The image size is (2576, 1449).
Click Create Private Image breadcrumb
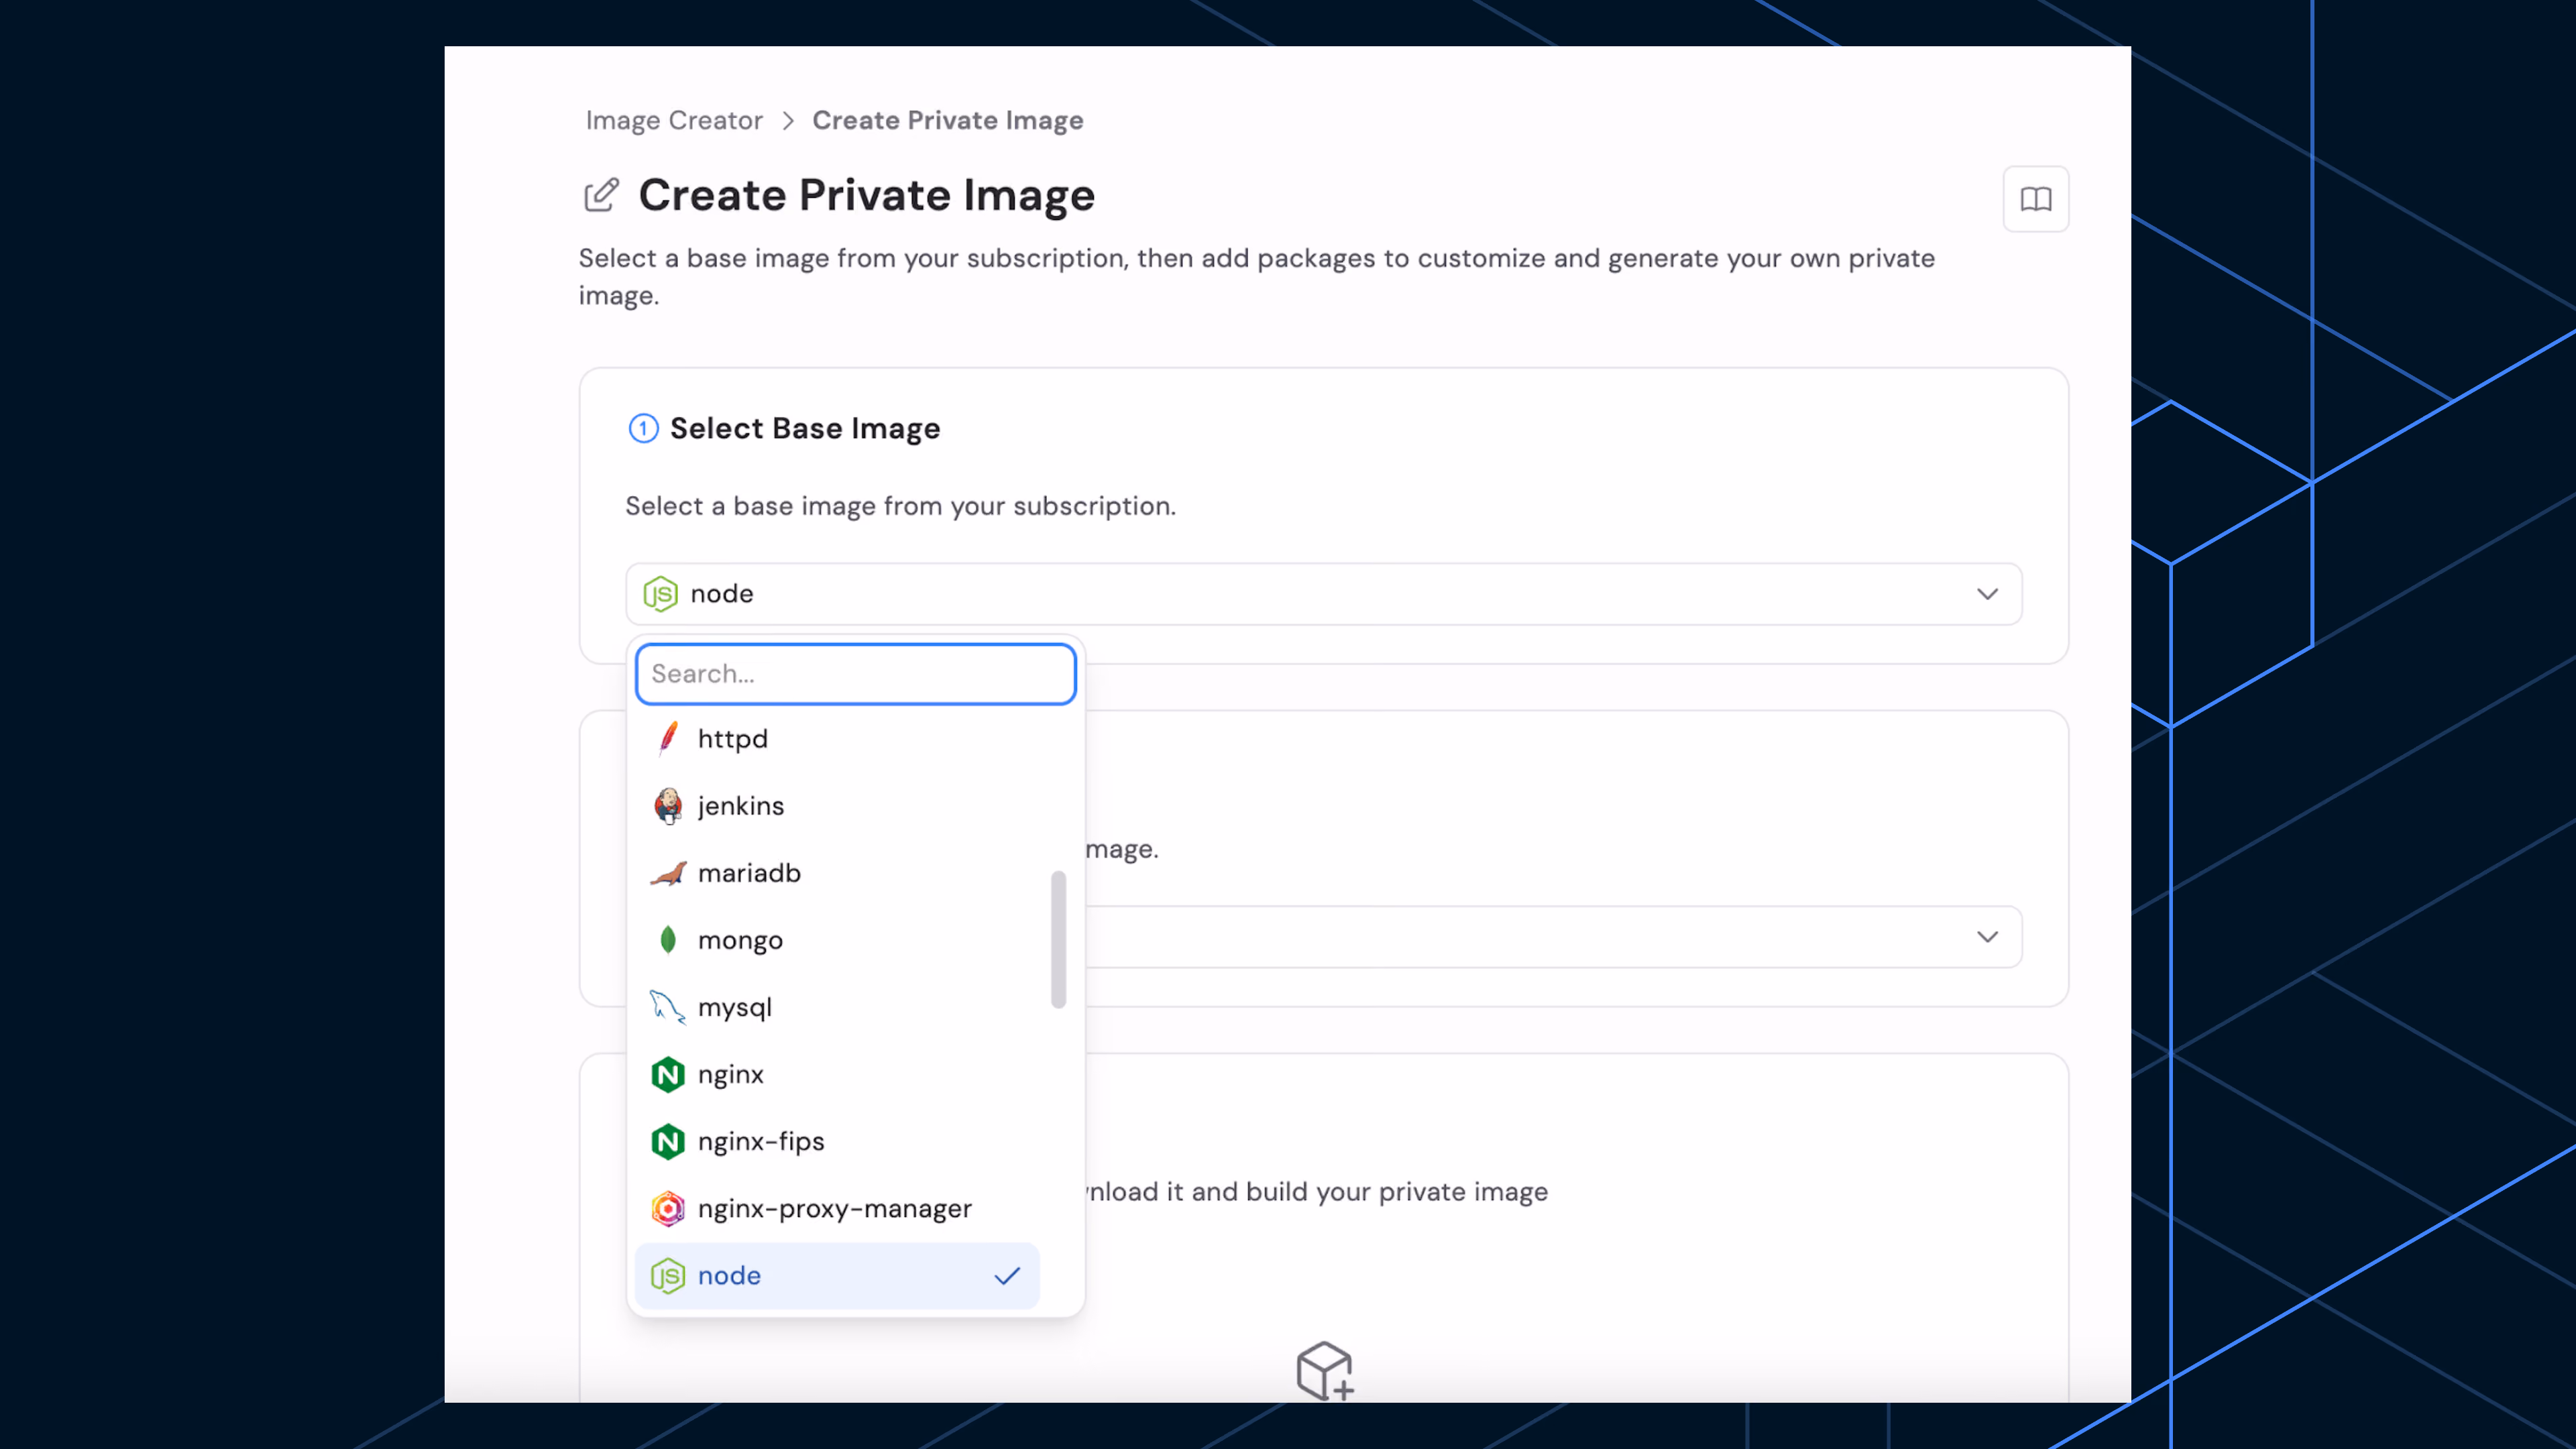[947, 120]
